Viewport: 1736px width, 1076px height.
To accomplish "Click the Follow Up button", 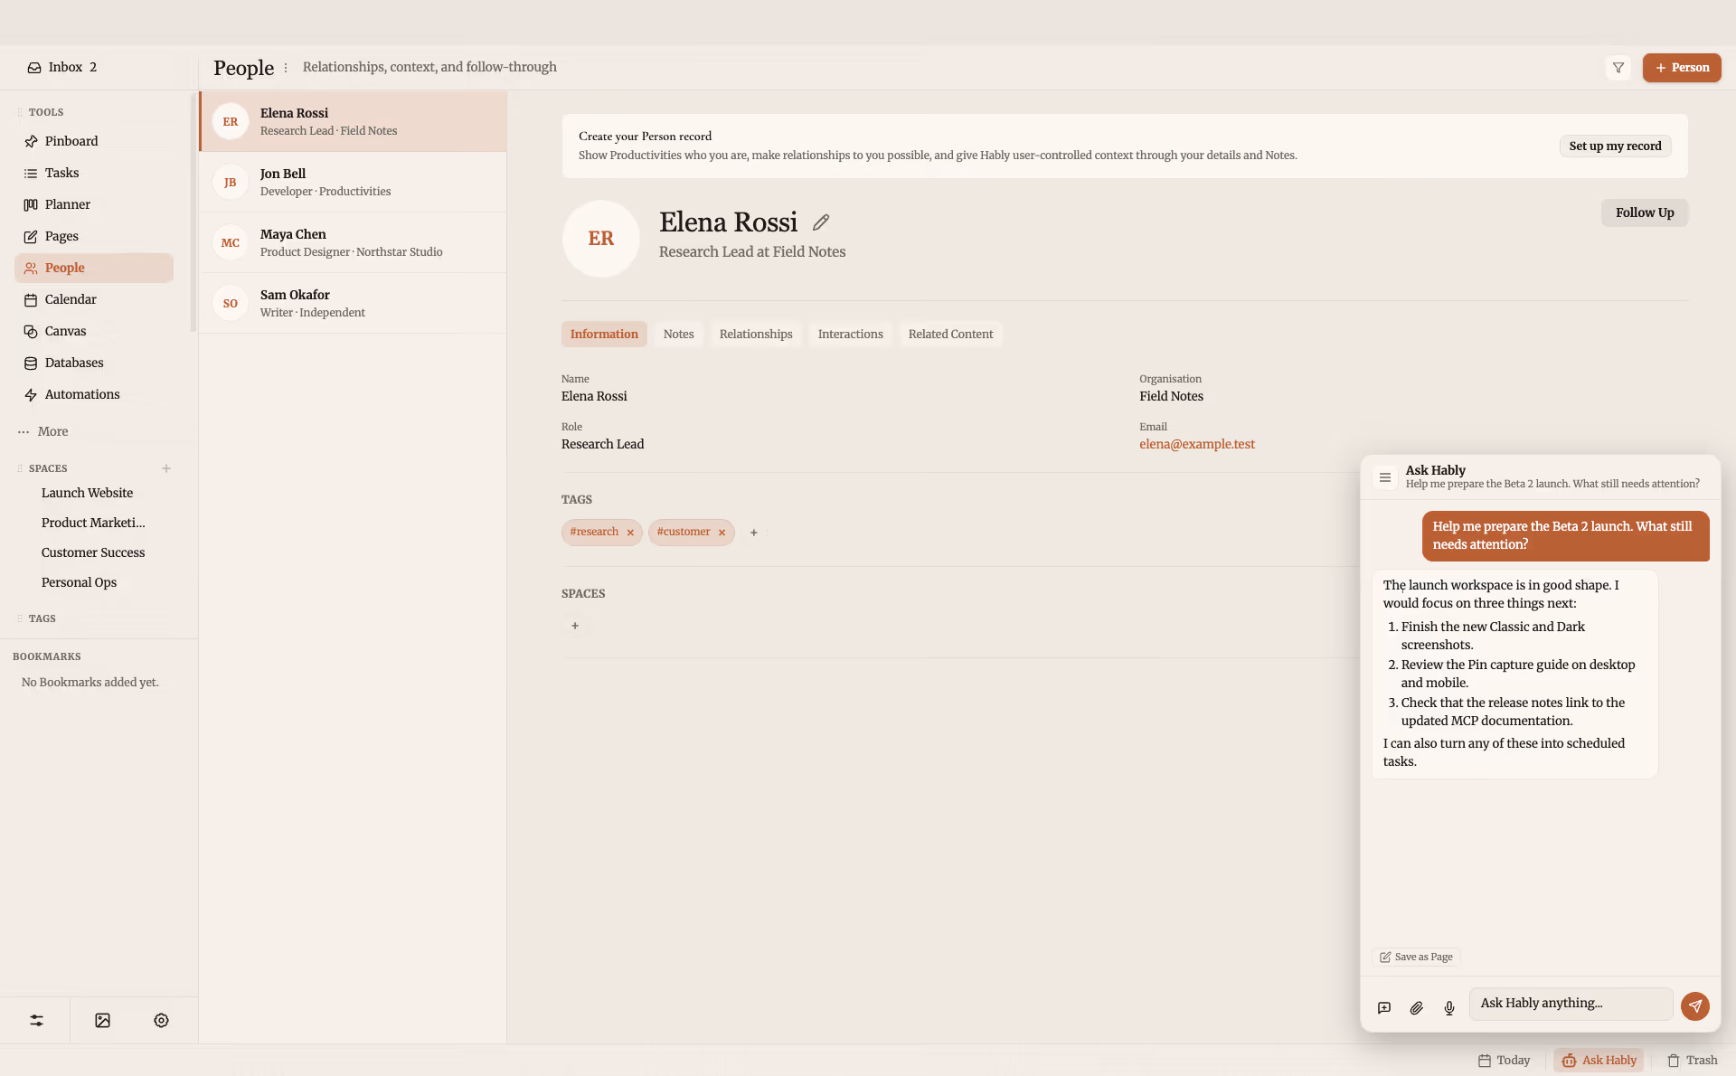I will (1645, 212).
